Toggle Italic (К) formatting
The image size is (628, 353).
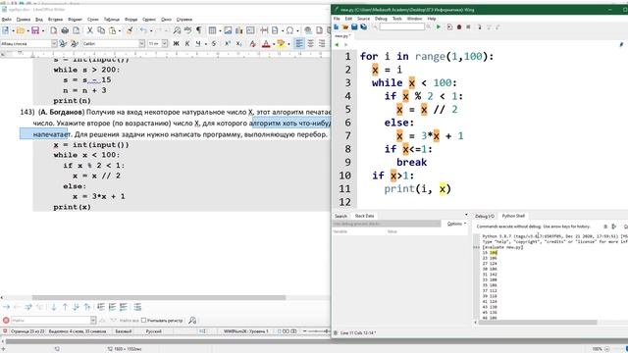[x=186, y=43]
